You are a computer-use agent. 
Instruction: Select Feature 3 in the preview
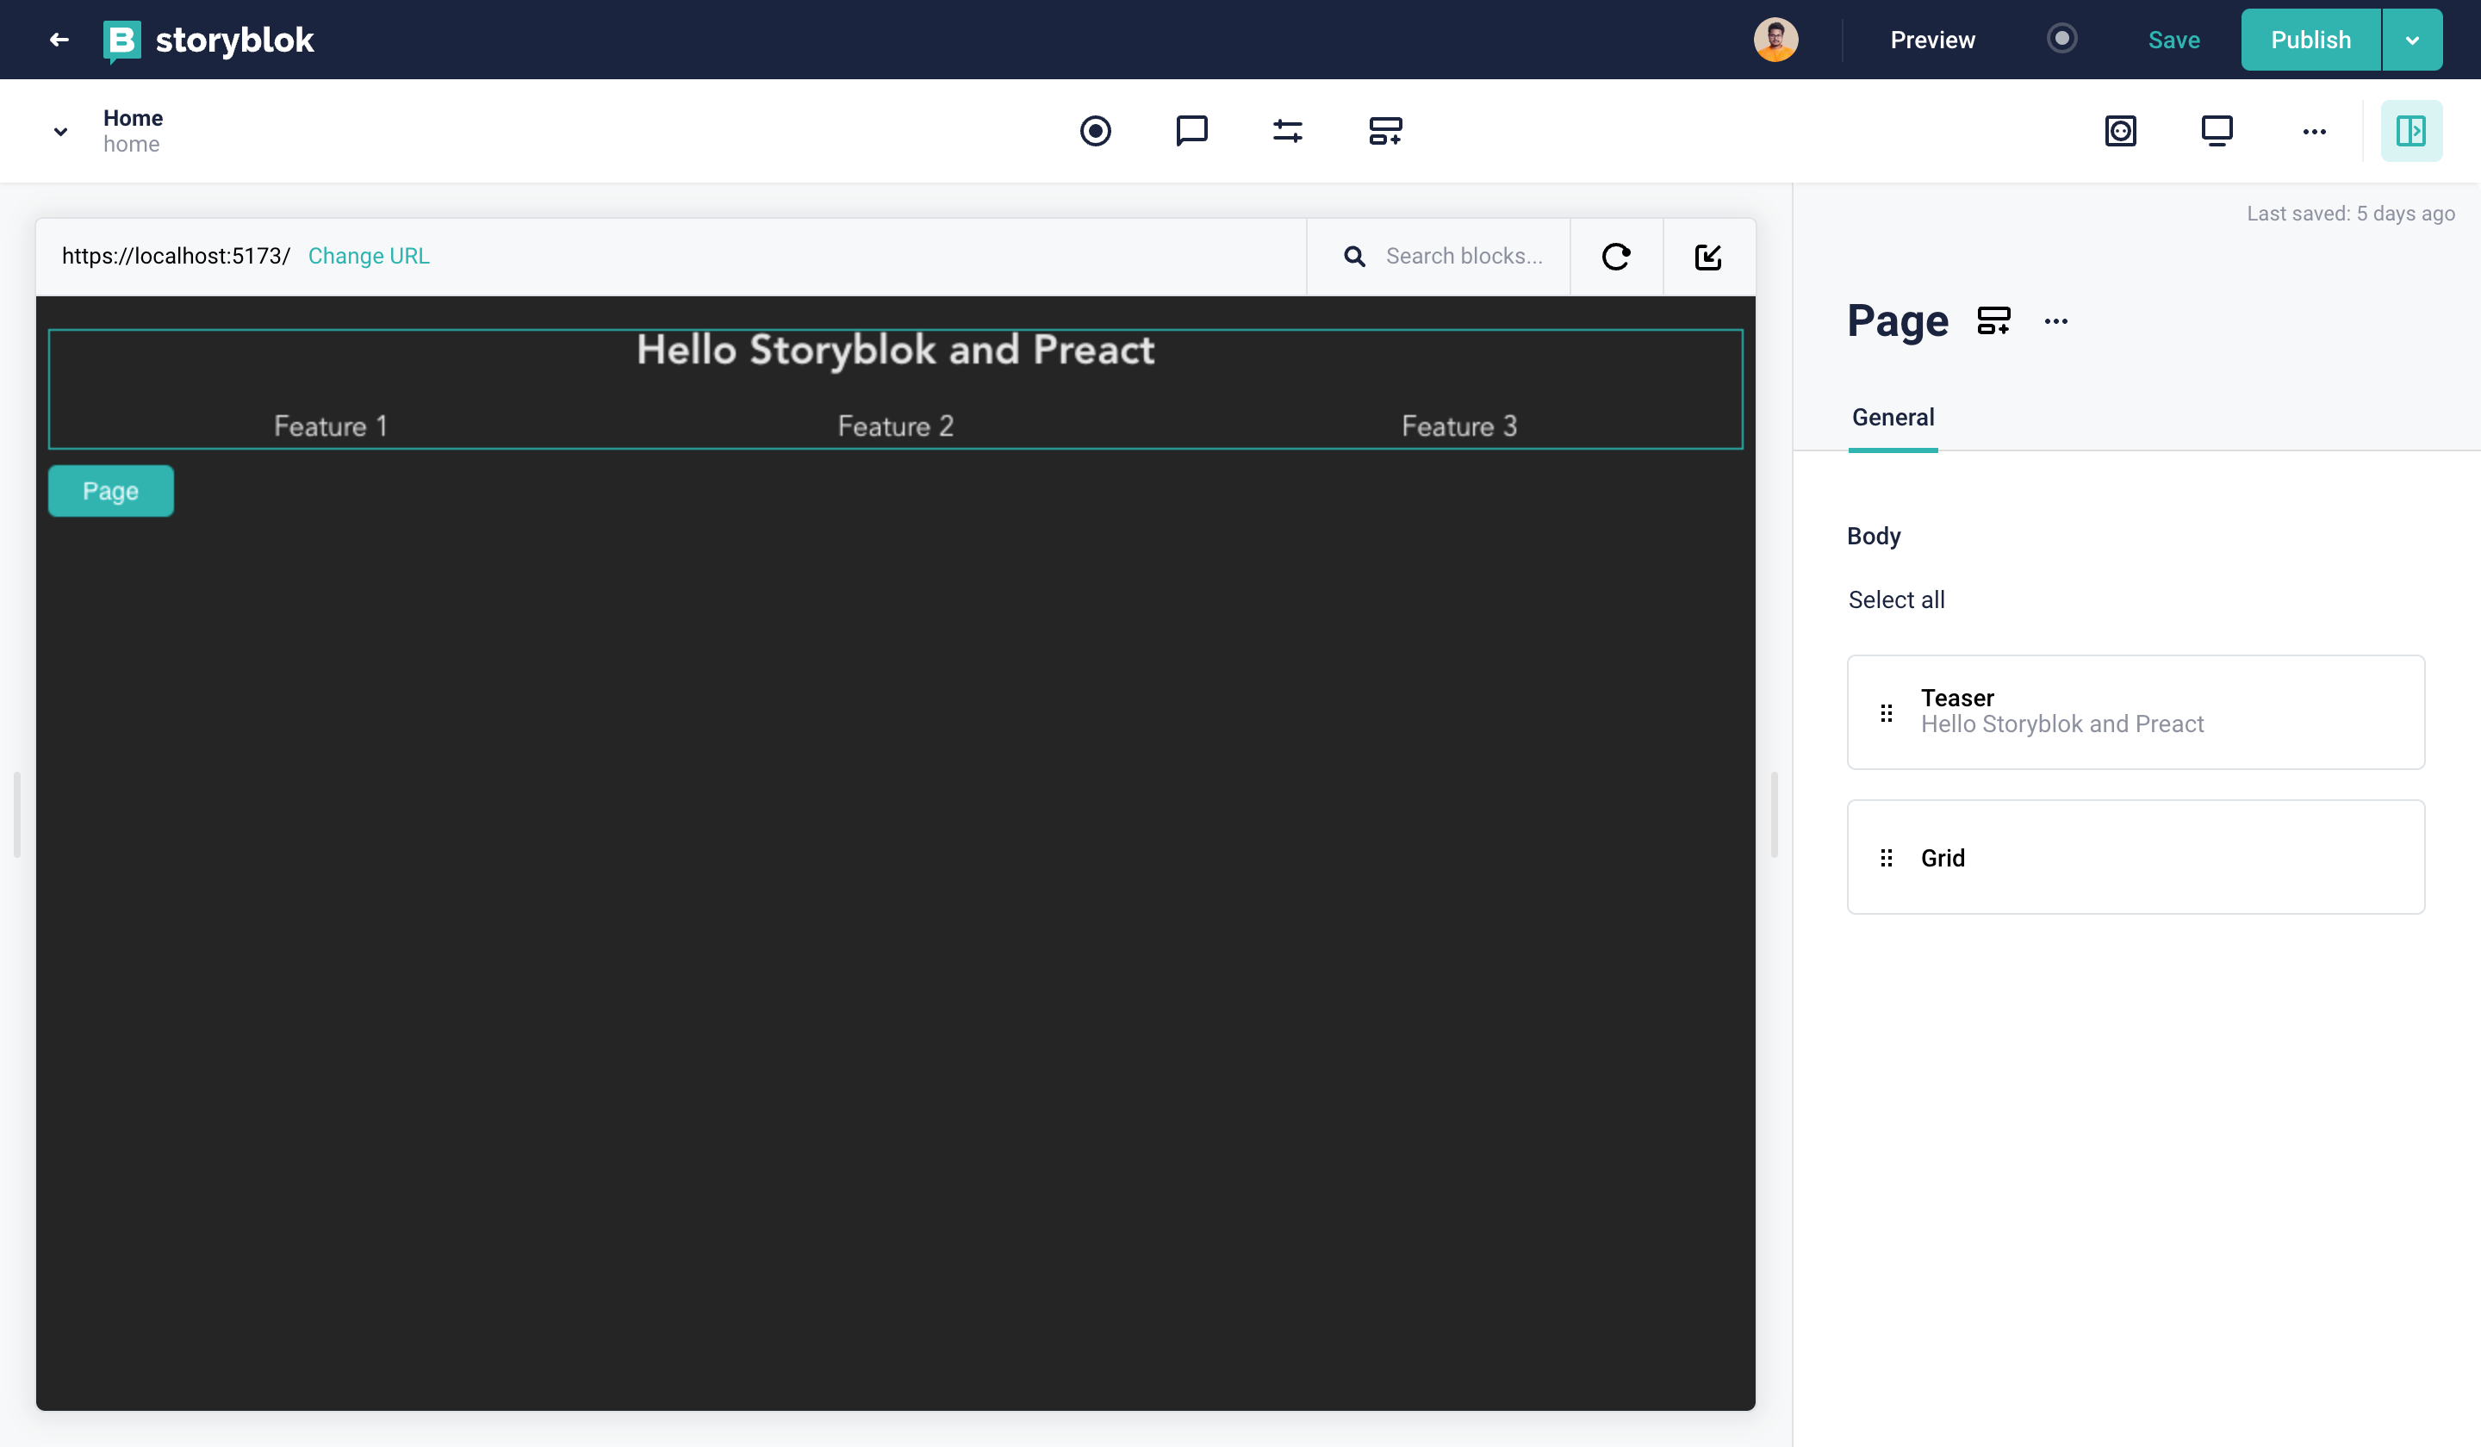[x=1459, y=426]
